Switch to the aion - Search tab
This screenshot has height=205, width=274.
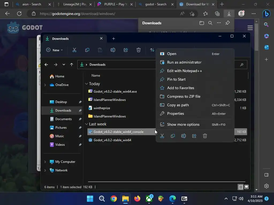[x=32, y=4]
